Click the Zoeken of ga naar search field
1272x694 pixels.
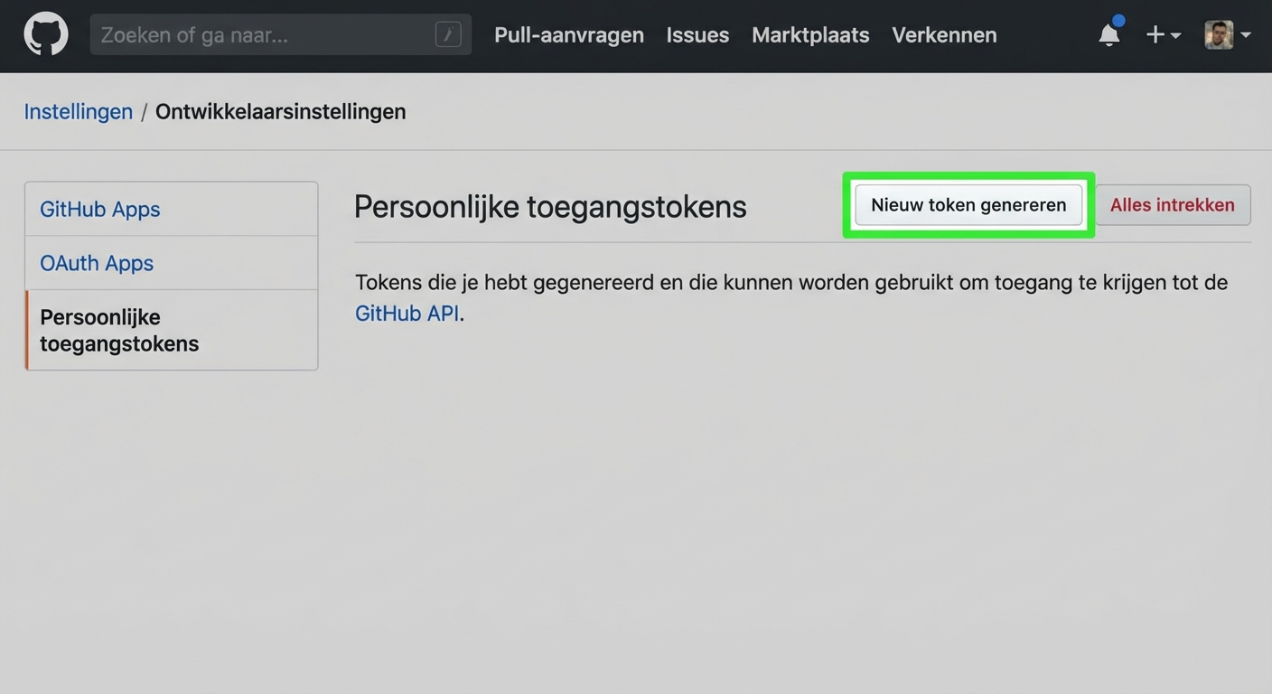click(253, 34)
